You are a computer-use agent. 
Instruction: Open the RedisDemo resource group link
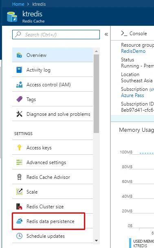point(133,51)
